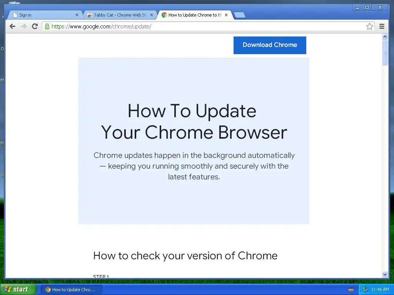
Task: Close the Chrome window
Action: click(380, 7)
